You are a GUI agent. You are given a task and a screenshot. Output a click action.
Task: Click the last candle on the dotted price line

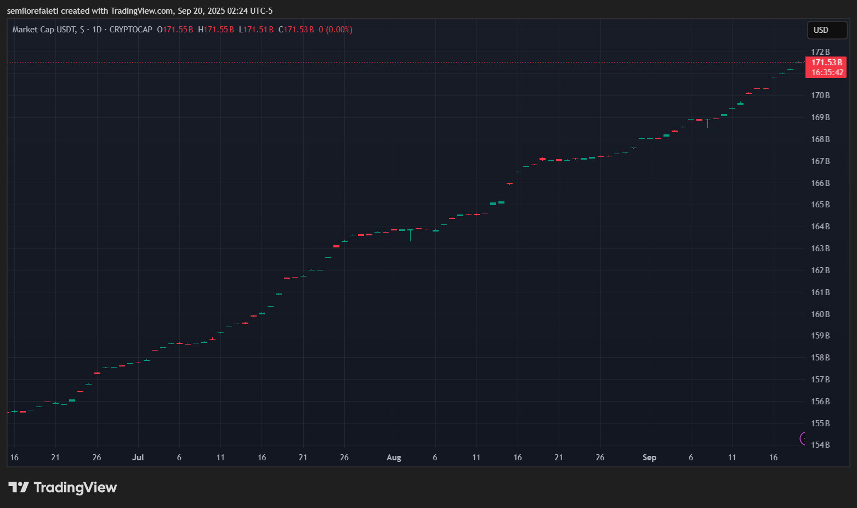tap(798, 62)
